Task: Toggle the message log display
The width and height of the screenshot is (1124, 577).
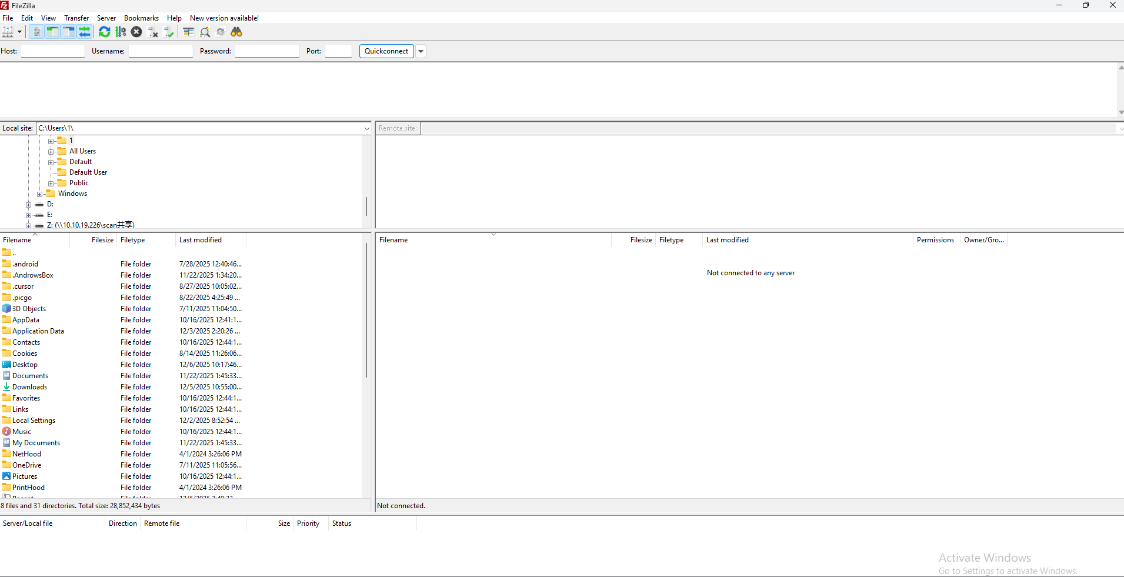Action: pos(36,32)
